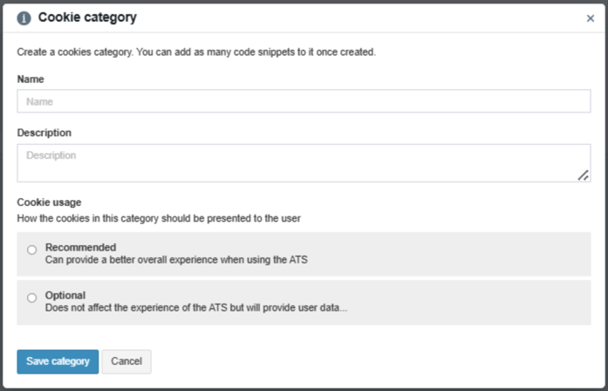The height and width of the screenshot is (391, 608).
Task: Click the Cookie usage heading
Action: click(50, 202)
